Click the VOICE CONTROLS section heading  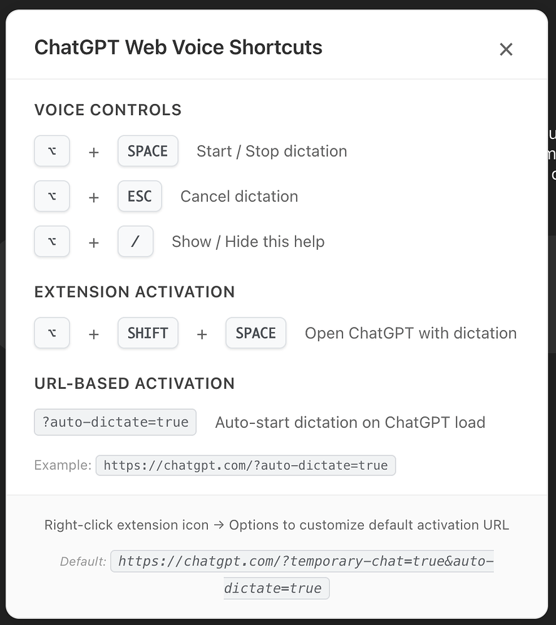[x=108, y=110]
